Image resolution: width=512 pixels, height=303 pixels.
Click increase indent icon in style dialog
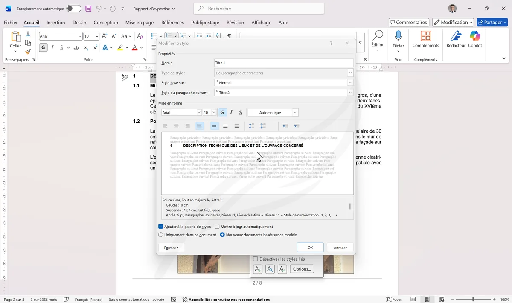[x=297, y=126]
